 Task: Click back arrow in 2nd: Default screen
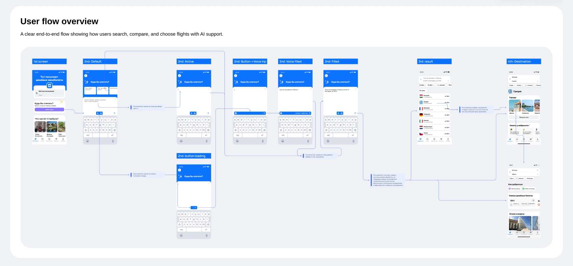tap(86, 76)
